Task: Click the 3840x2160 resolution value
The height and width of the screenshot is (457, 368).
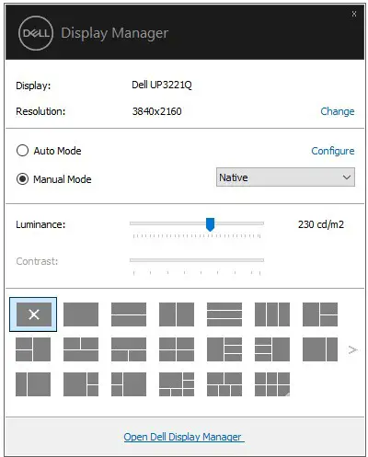Action: [x=156, y=111]
